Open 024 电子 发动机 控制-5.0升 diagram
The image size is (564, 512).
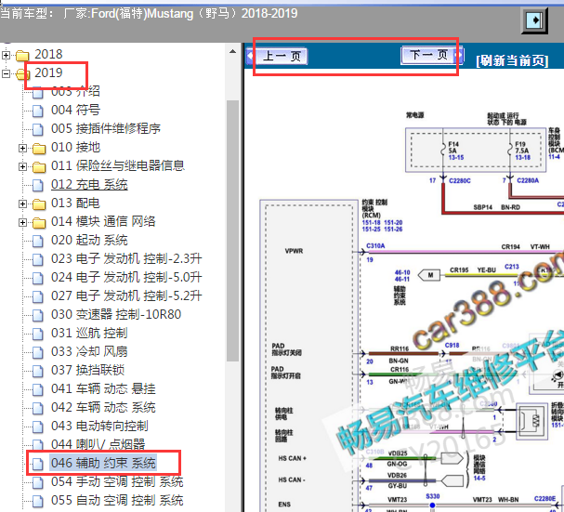pos(126,278)
